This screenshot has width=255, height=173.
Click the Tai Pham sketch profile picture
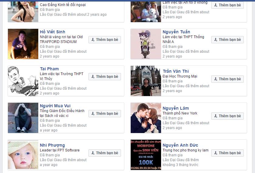pyautogui.click(x=23, y=81)
